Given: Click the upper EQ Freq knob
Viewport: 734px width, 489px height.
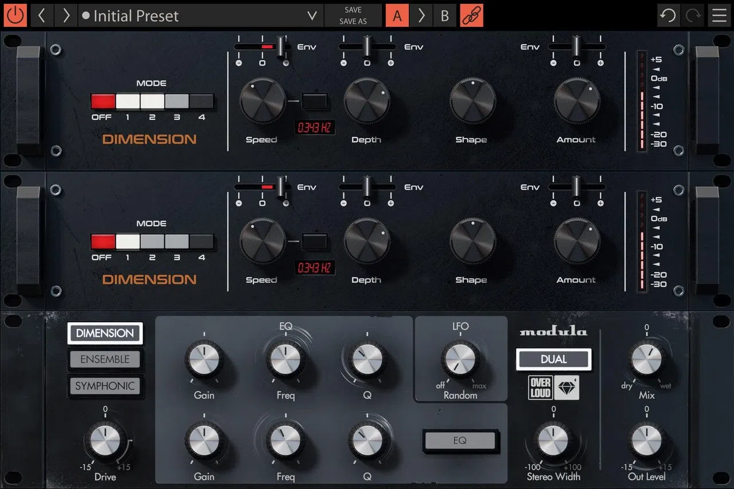Looking at the screenshot, I should coord(285,359).
